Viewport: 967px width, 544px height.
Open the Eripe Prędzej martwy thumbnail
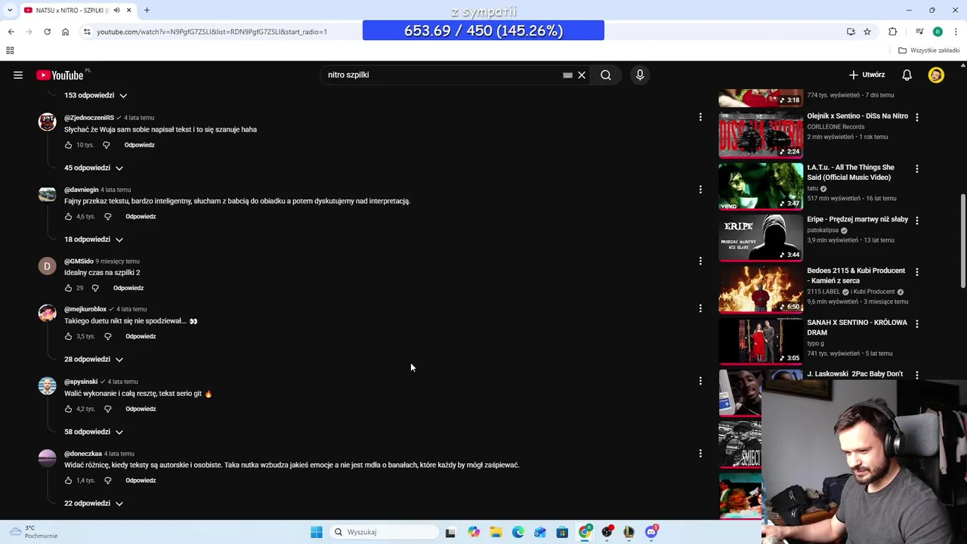[761, 237]
